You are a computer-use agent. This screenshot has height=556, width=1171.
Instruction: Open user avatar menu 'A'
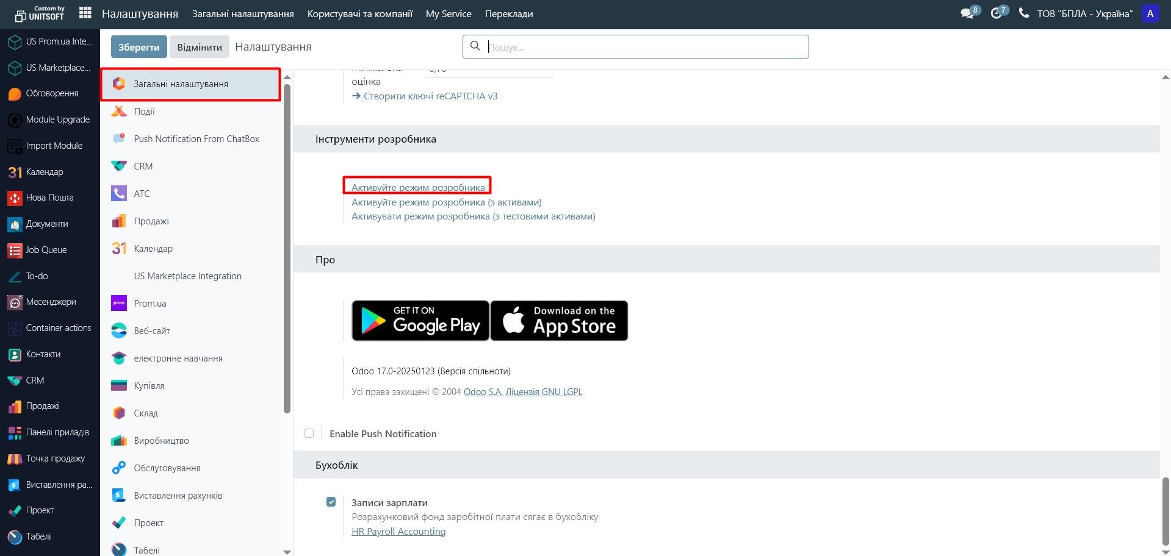pyautogui.click(x=1150, y=13)
